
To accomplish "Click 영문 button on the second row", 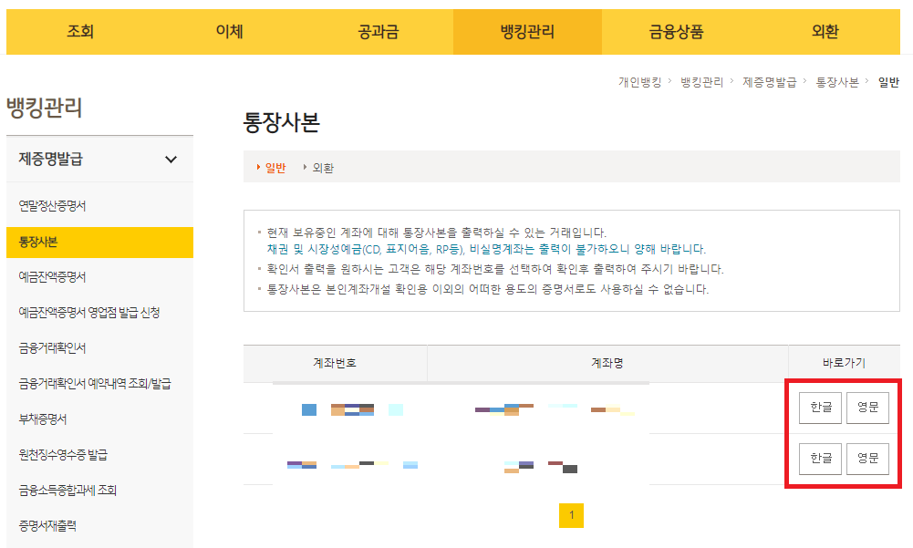I will click(866, 459).
